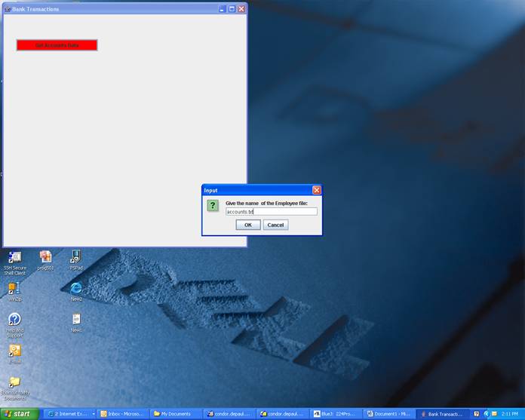Screen dimensions: 525x420
Task: Launch PSPad from the desktop
Action: 76,257
